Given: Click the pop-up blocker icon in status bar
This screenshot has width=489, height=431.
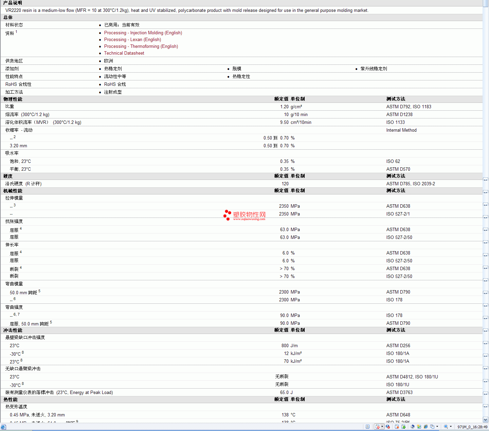Looking at the screenshot, I should pos(377,427).
